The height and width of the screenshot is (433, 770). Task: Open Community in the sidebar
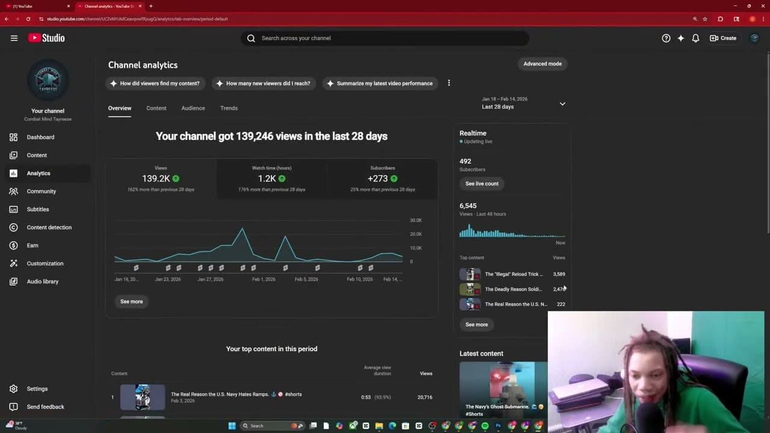point(48,191)
